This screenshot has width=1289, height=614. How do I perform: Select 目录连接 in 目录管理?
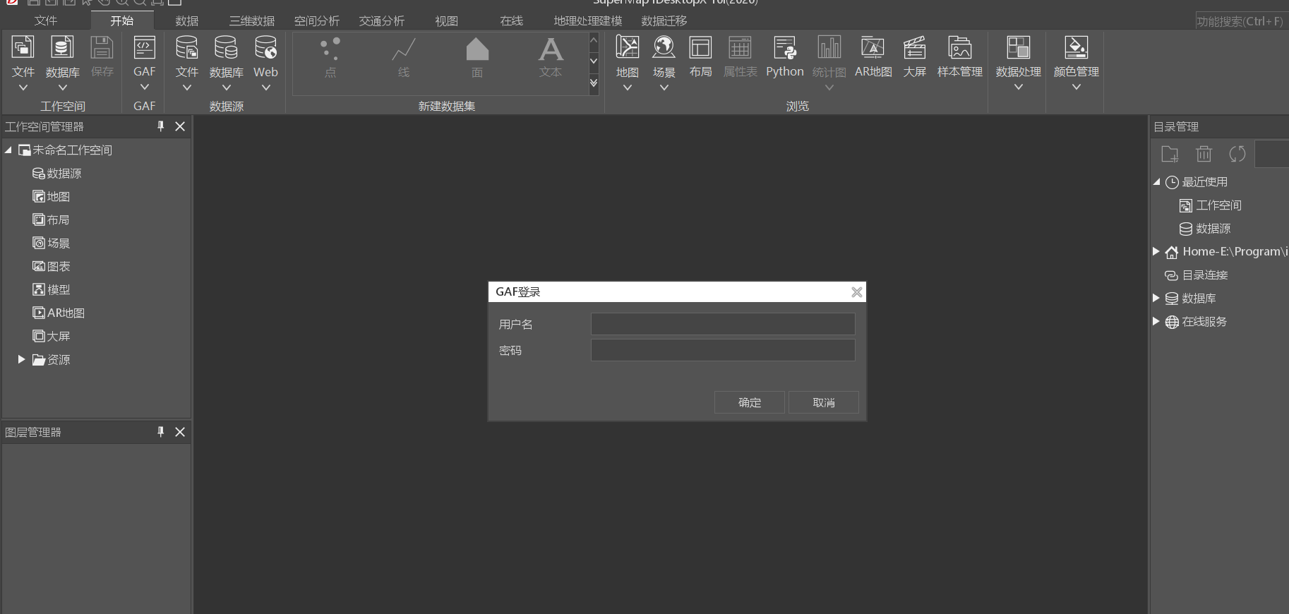tap(1197, 275)
